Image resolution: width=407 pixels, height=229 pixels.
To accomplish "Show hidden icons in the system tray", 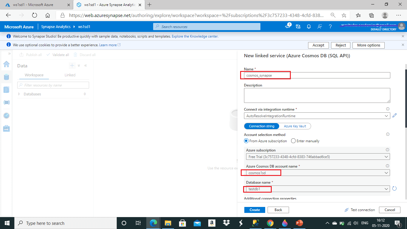I will tap(327, 223).
